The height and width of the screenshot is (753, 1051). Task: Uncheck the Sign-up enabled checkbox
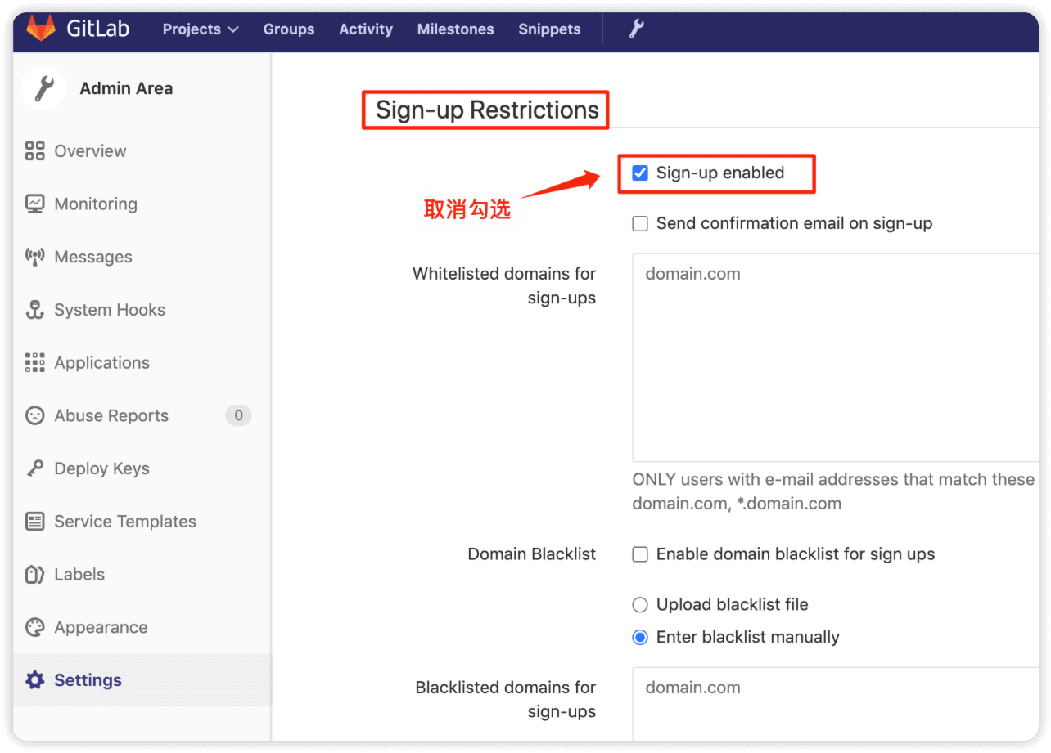[x=640, y=173]
